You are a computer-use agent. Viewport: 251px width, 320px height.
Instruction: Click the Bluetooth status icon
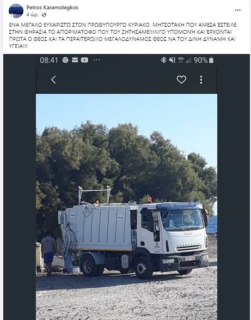click(x=163, y=60)
